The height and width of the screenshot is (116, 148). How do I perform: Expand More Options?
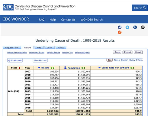40,60
